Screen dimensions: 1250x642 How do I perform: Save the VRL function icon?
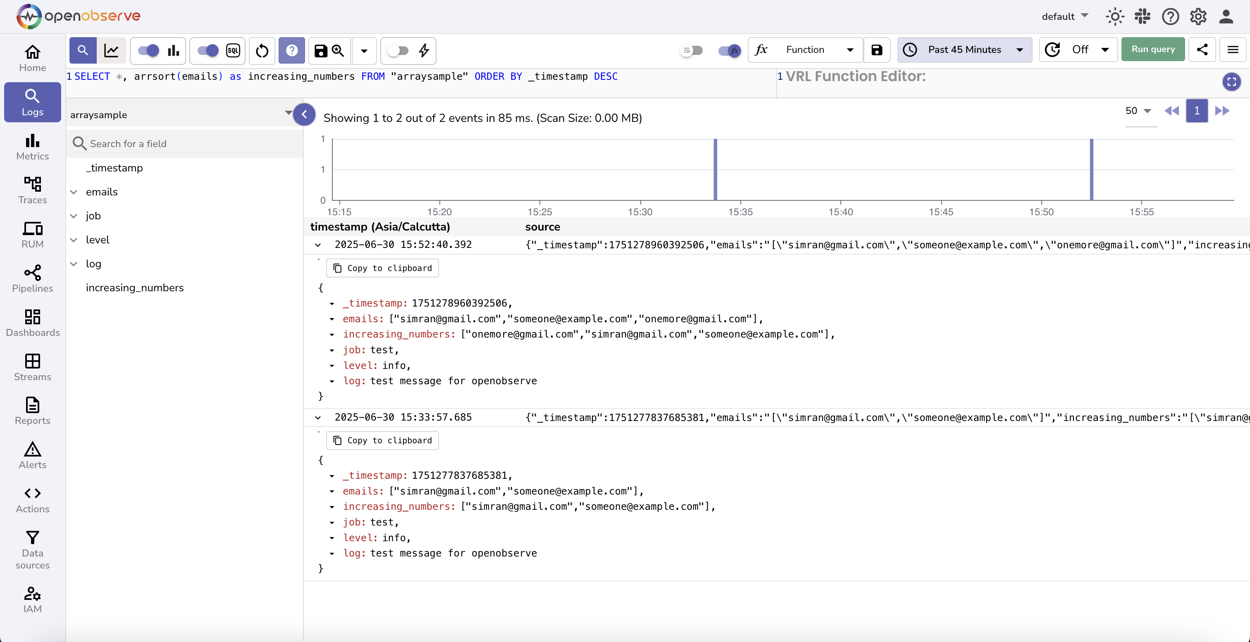coord(876,50)
